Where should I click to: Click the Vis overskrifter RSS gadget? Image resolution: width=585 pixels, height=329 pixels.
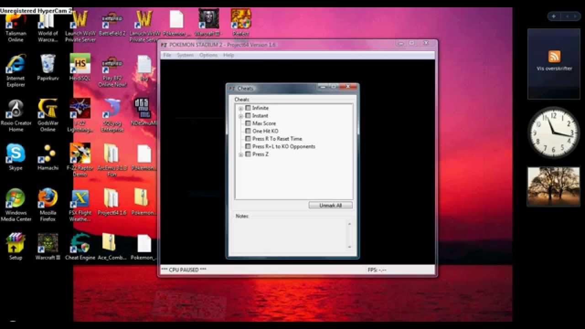(554, 64)
